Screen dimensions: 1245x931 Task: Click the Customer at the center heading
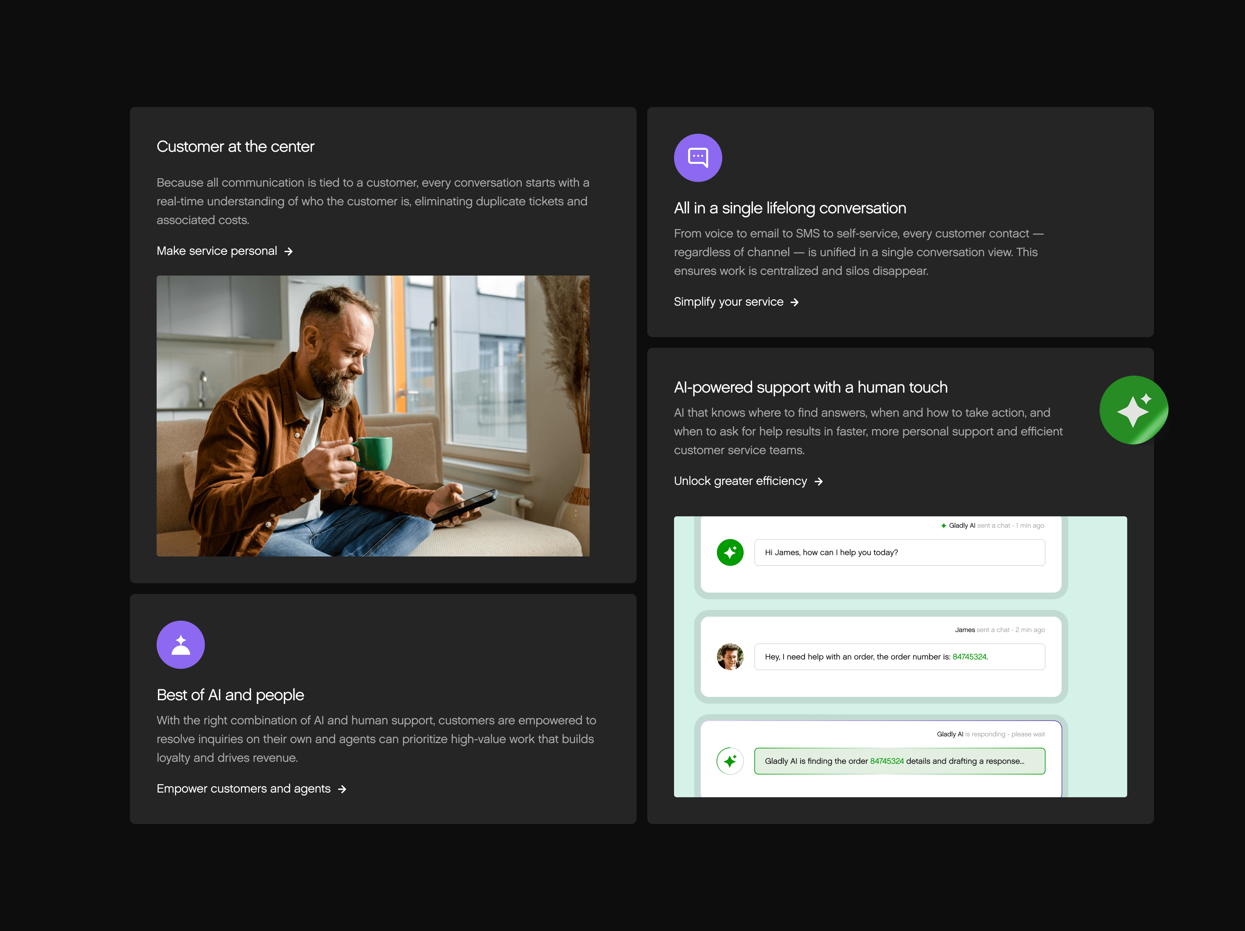[x=235, y=146]
